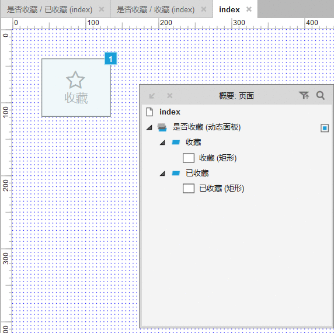Click the blue 收藏 state icon
Image resolution: width=334 pixels, height=333 pixels.
(x=176, y=142)
